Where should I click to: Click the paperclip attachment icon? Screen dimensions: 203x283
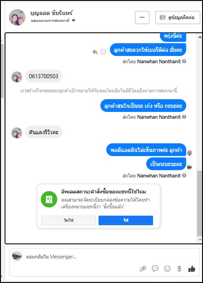tap(143, 269)
